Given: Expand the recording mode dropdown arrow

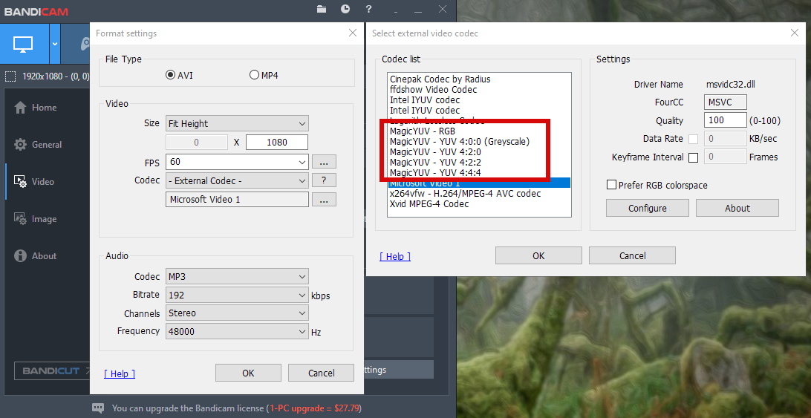Looking at the screenshot, I should pyautogui.click(x=55, y=43).
